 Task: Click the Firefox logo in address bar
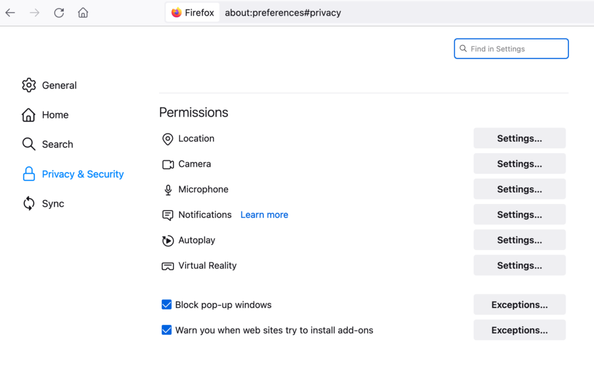pyautogui.click(x=176, y=13)
